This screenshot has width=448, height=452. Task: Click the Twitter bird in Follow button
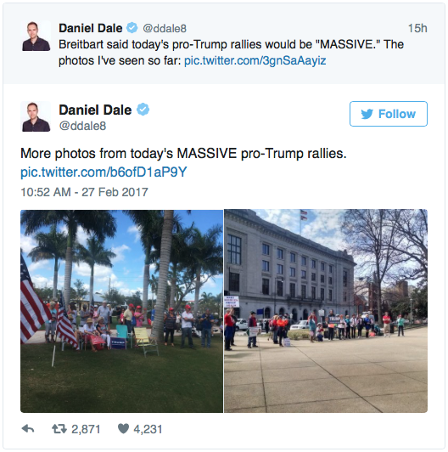click(x=367, y=114)
